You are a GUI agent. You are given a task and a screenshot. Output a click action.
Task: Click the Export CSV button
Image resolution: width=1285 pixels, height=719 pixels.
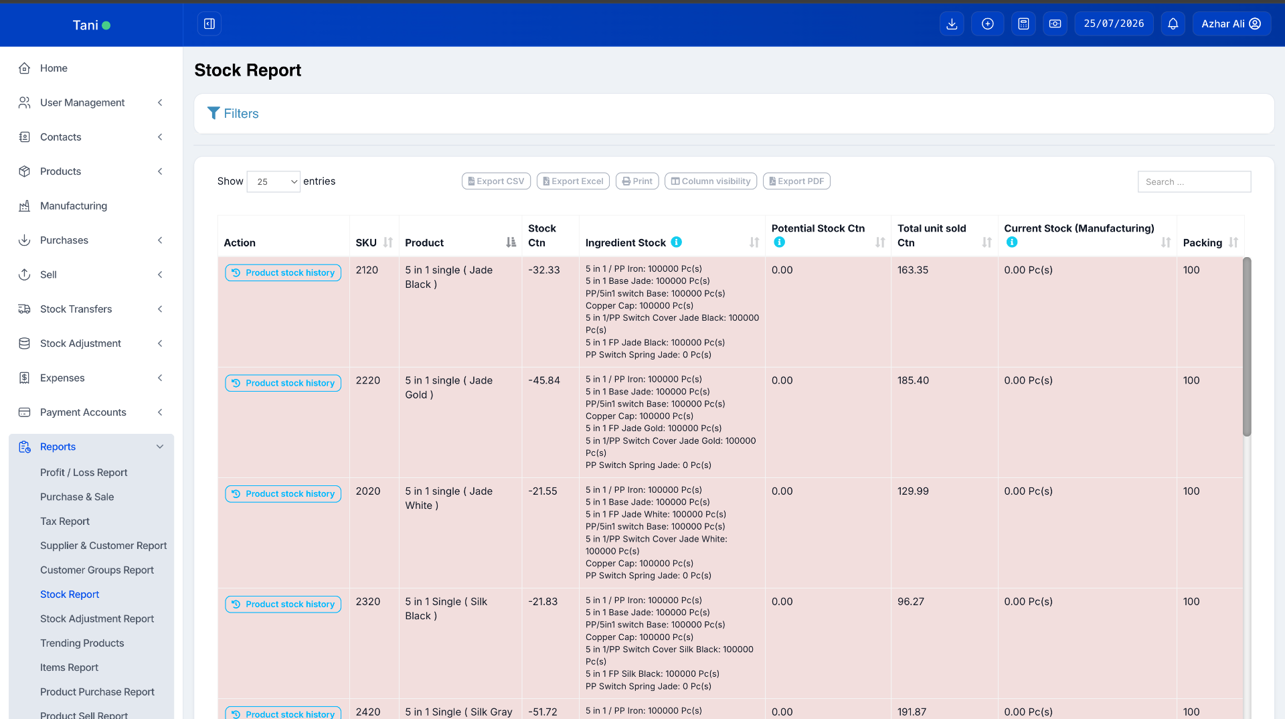click(496, 181)
